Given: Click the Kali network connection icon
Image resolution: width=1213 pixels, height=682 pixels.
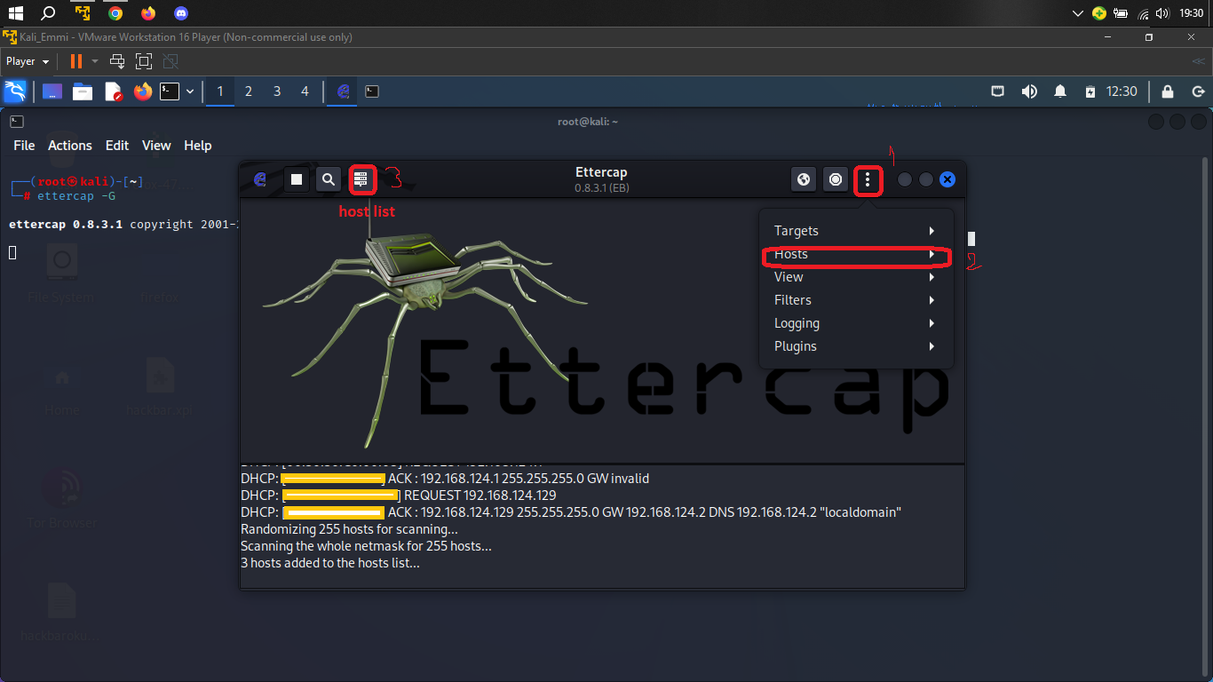Looking at the screenshot, I should pos(998,91).
